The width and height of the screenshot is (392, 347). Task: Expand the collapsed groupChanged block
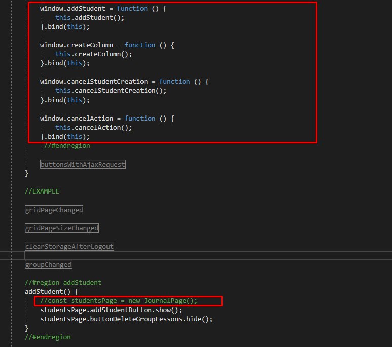click(x=48, y=264)
